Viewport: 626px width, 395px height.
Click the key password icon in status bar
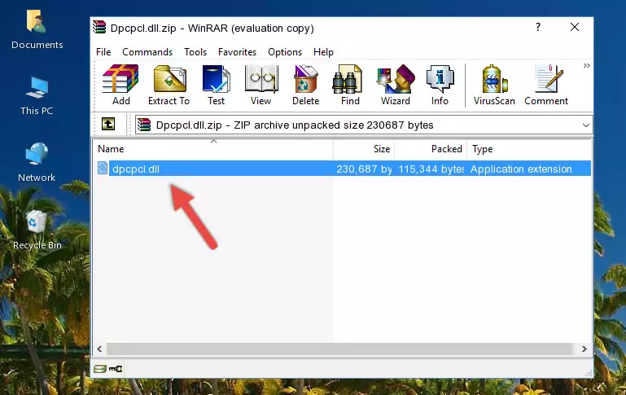pos(116,369)
